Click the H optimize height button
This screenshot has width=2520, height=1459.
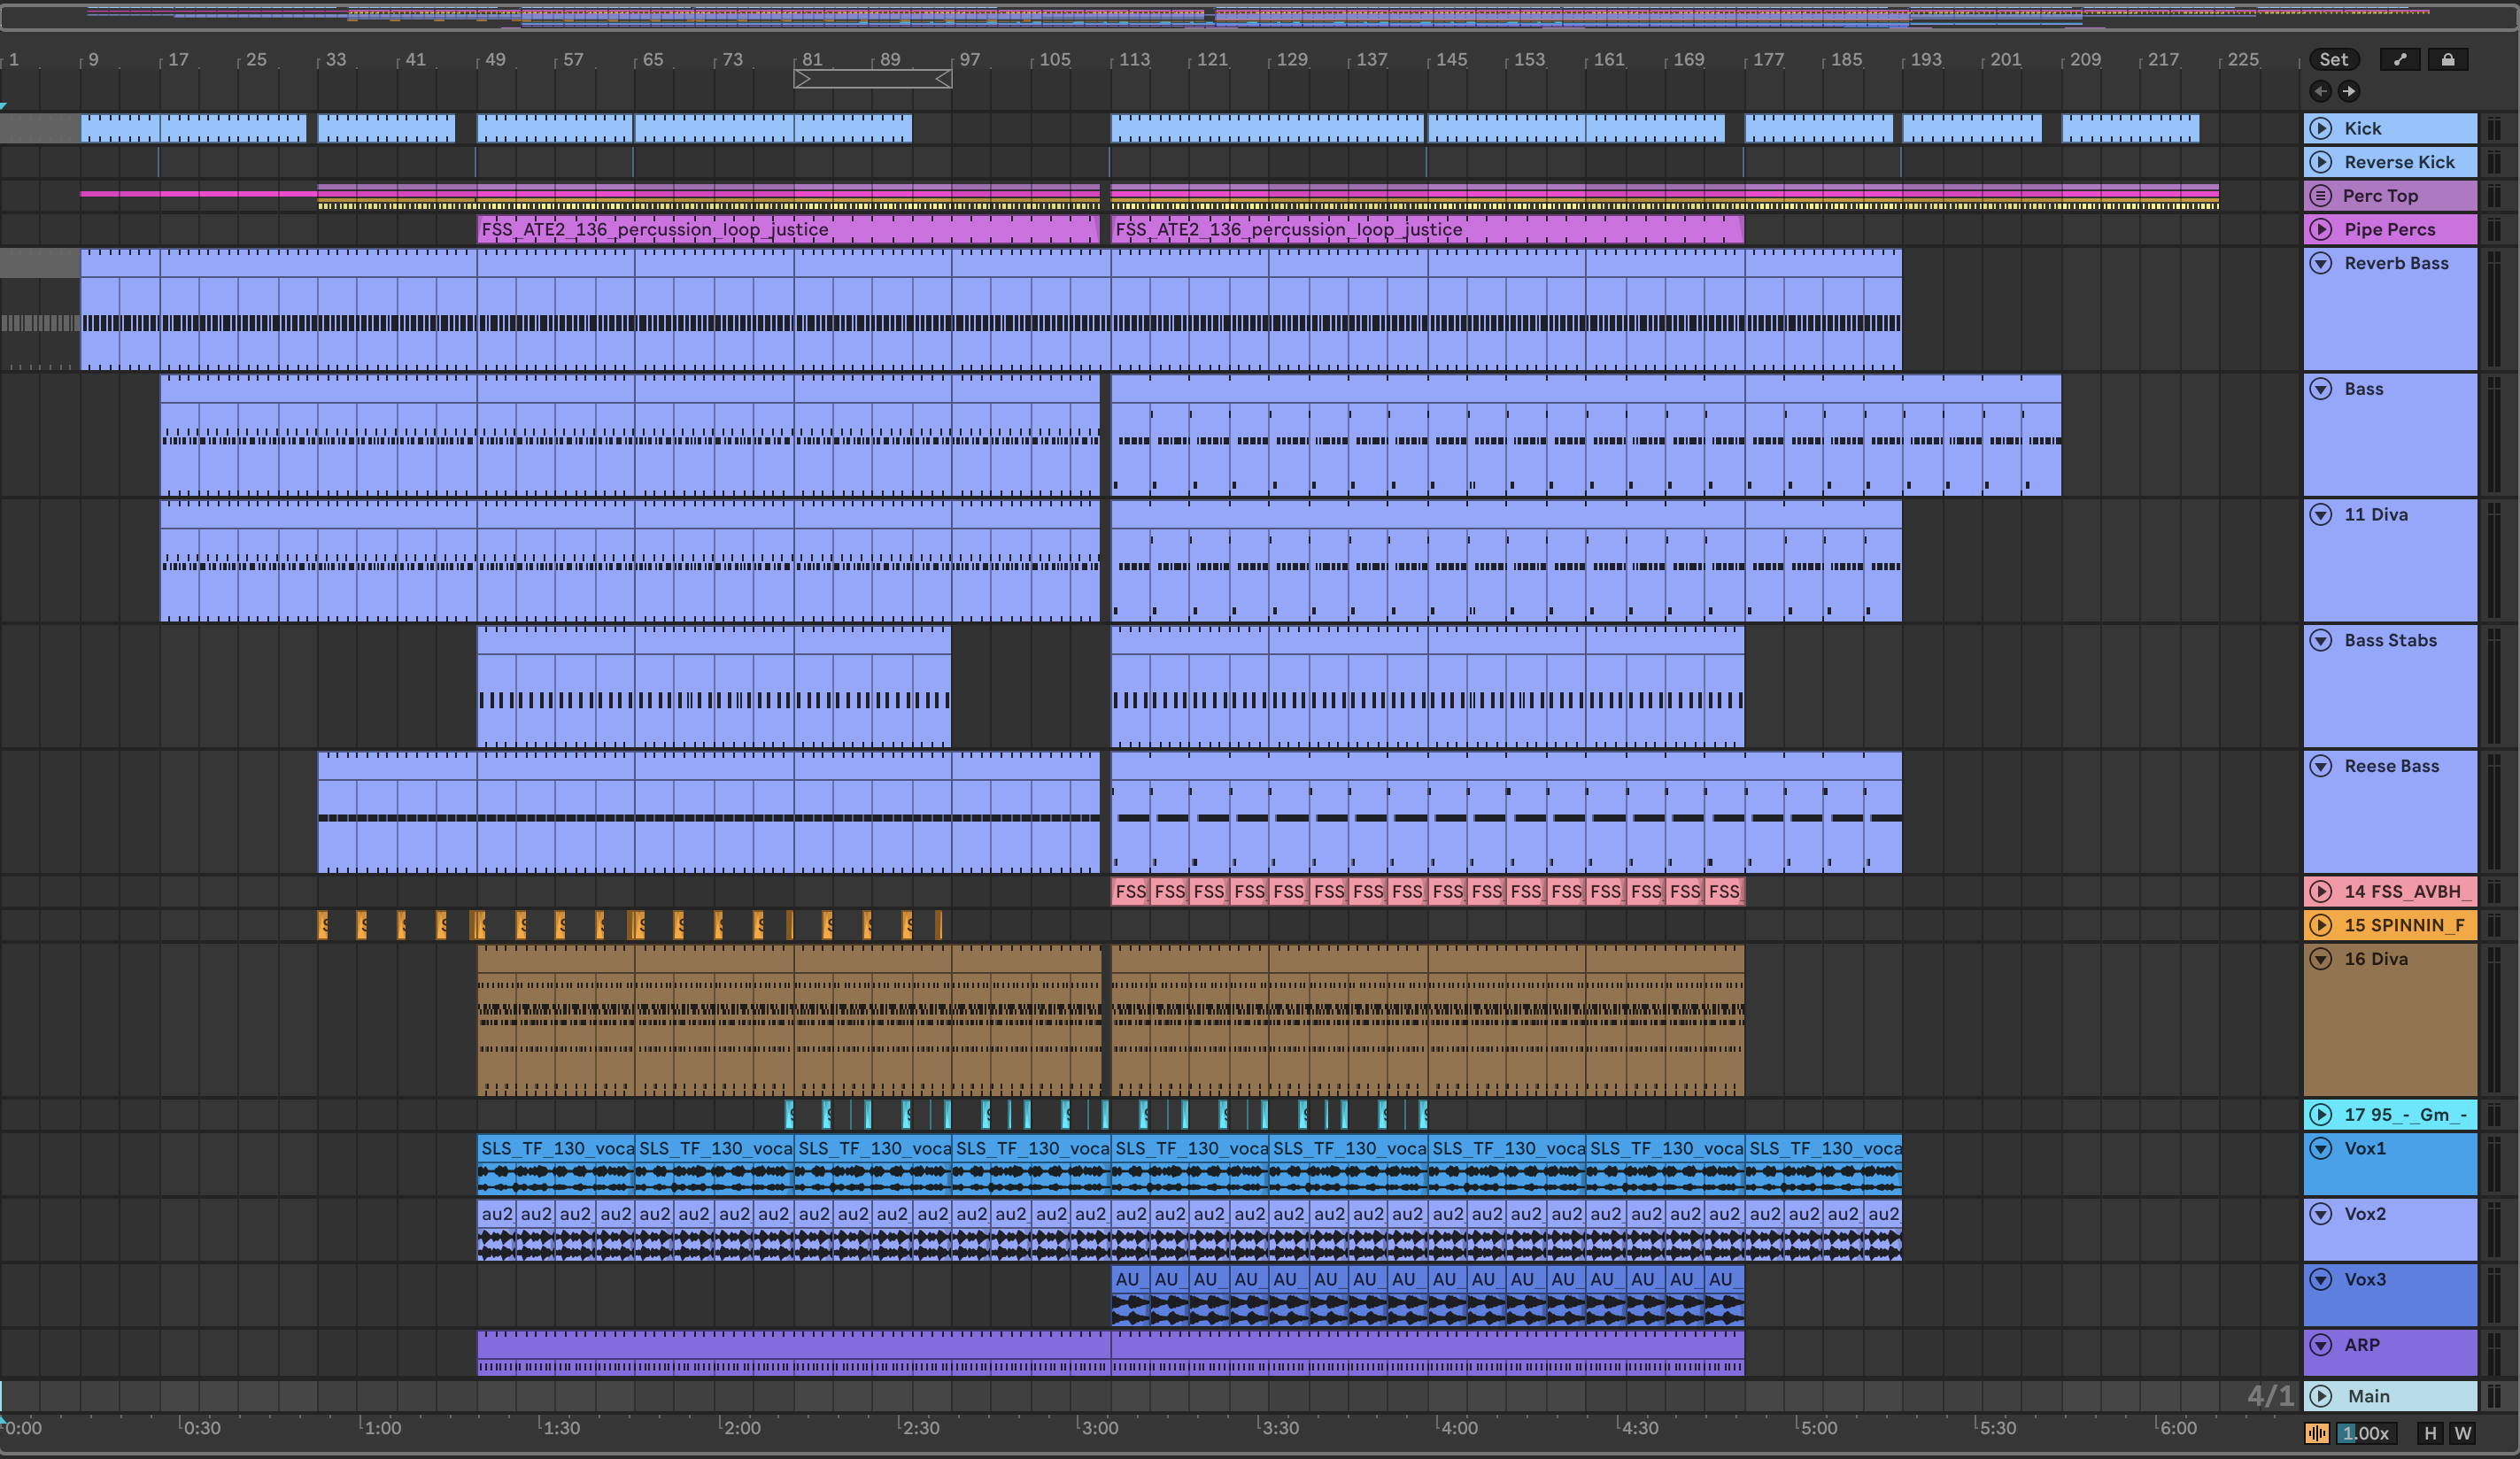pyautogui.click(x=2431, y=1433)
